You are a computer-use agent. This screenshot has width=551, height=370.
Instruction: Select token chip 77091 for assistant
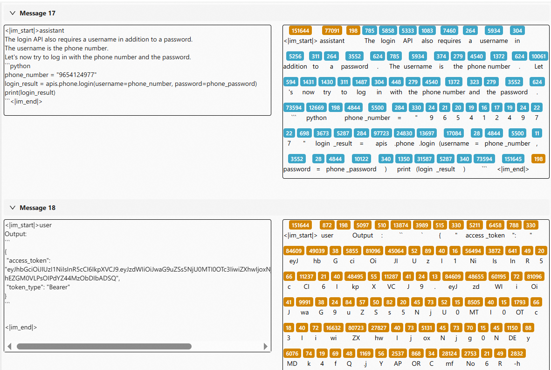coord(332,31)
